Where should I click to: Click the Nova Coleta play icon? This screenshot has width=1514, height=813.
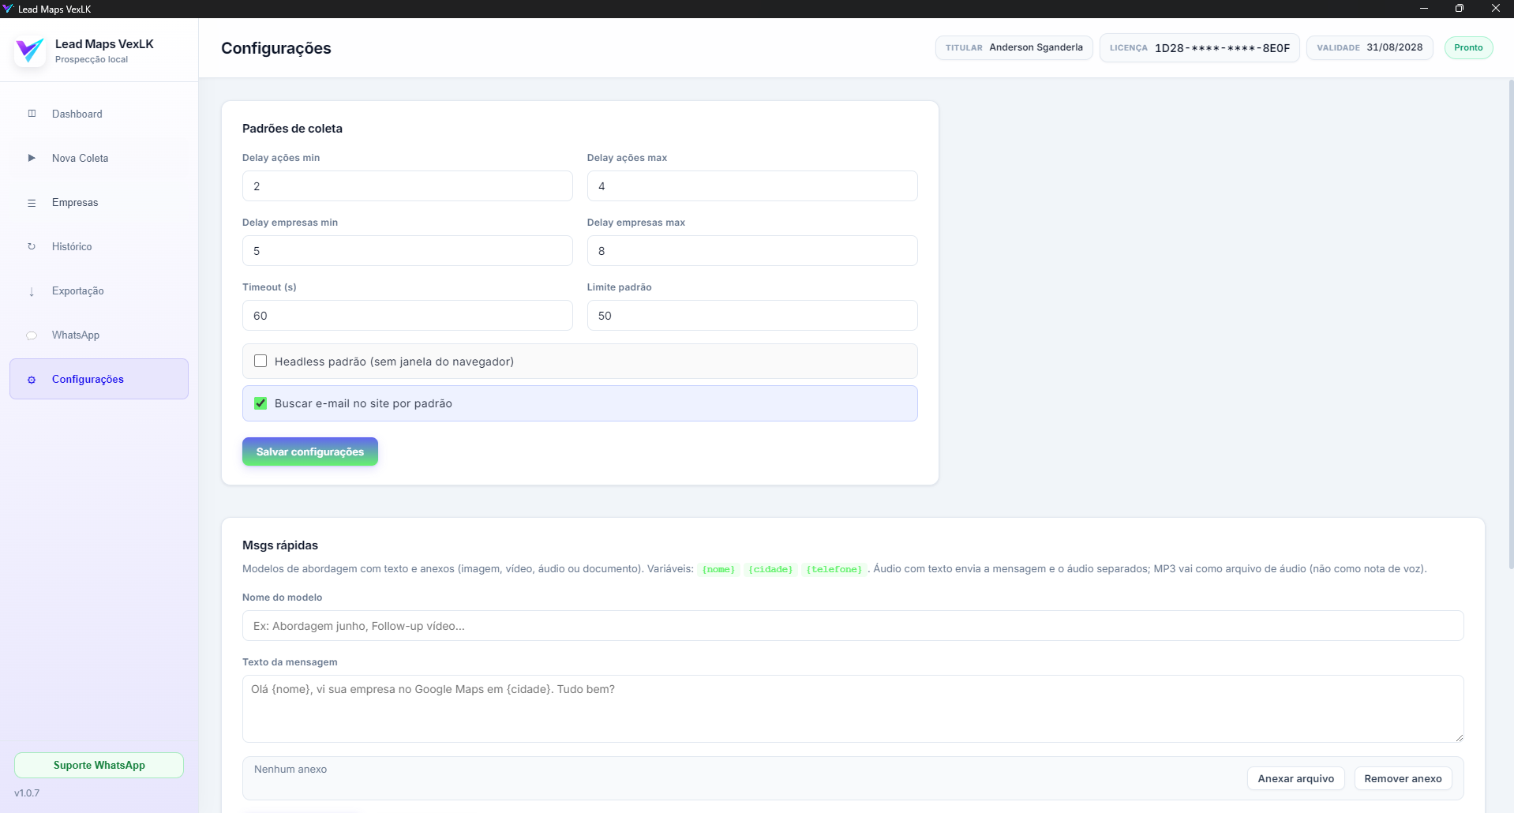click(x=32, y=158)
